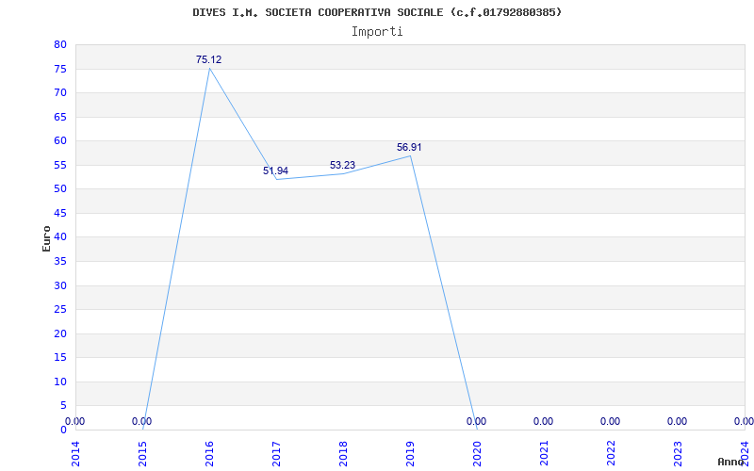Select the Euro axis tick label 55

[x=60, y=165]
